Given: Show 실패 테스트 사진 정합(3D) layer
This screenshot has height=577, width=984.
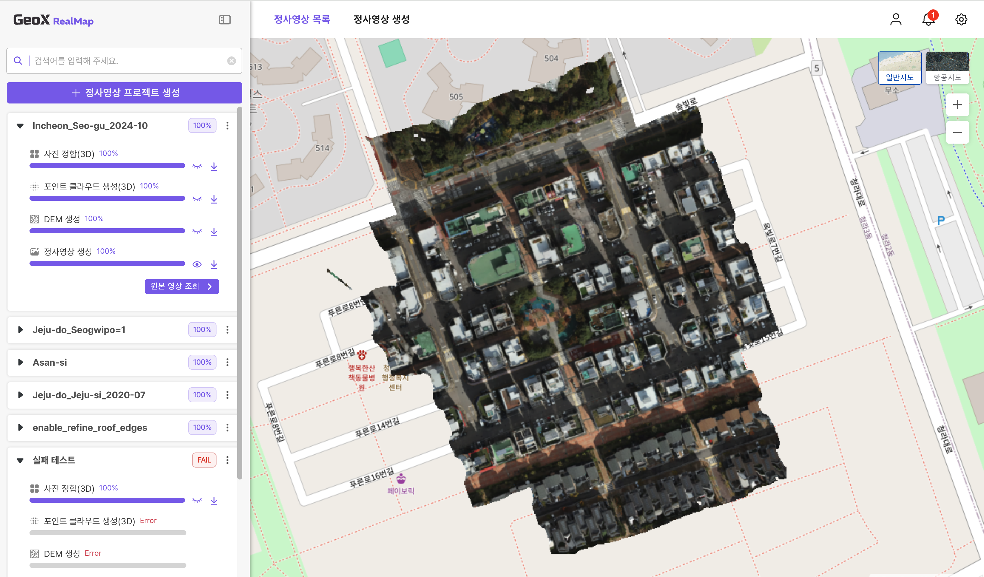Looking at the screenshot, I should (197, 501).
